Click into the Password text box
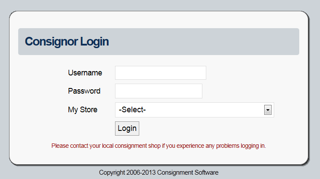 coord(158,91)
